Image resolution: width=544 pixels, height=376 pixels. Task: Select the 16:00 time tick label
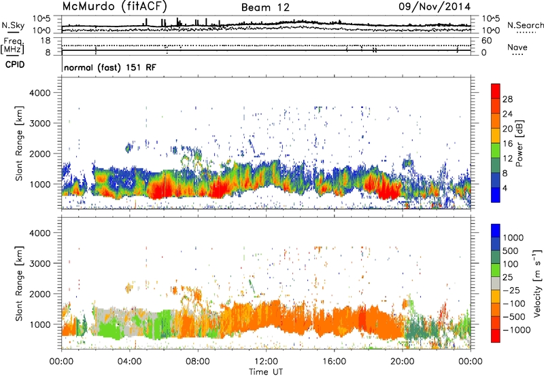point(334,362)
